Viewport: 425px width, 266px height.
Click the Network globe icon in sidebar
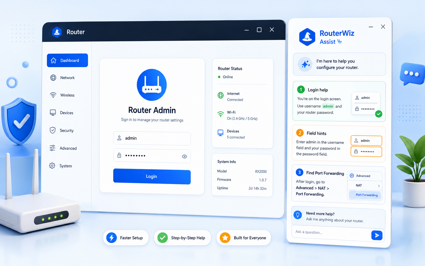[53, 78]
